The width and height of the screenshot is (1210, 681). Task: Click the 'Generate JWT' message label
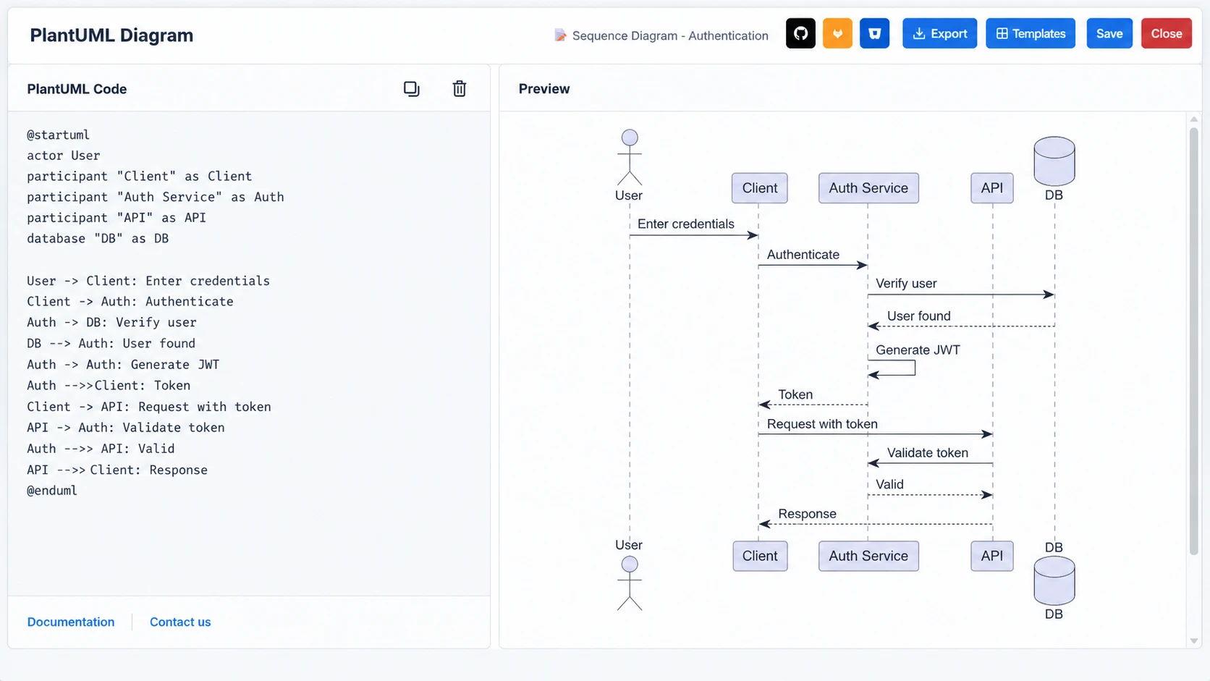click(x=918, y=350)
